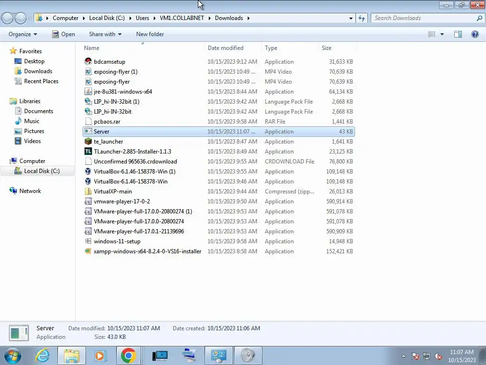486x365 pixels.
Task: Click the TLauncher-2.885-Installer icon
Action: point(88,152)
